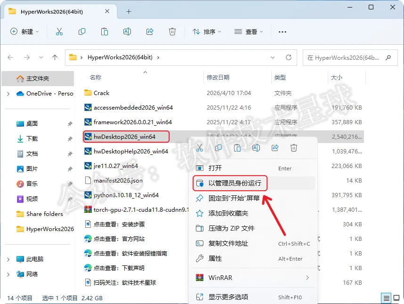404x304 pixels.
Task: Open the three-dots more options toolbar menu
Action: pyautogui.click(x=283, y=32)
